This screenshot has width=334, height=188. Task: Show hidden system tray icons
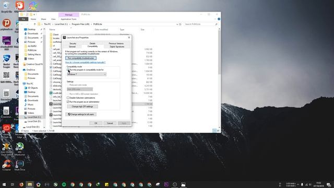pos(298,184)
